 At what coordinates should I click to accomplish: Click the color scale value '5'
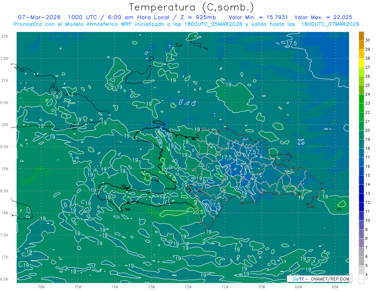pos(367,266)
